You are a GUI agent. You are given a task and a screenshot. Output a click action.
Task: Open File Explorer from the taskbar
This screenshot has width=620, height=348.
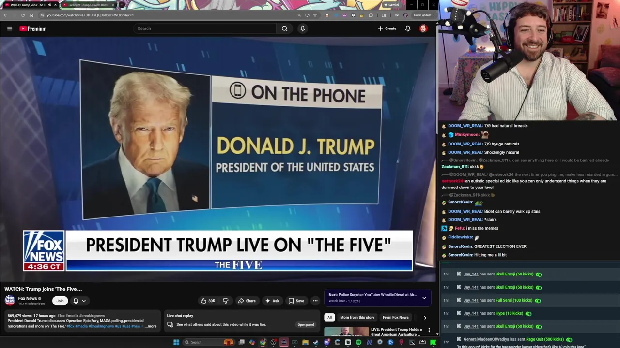[x=305, y=342]
